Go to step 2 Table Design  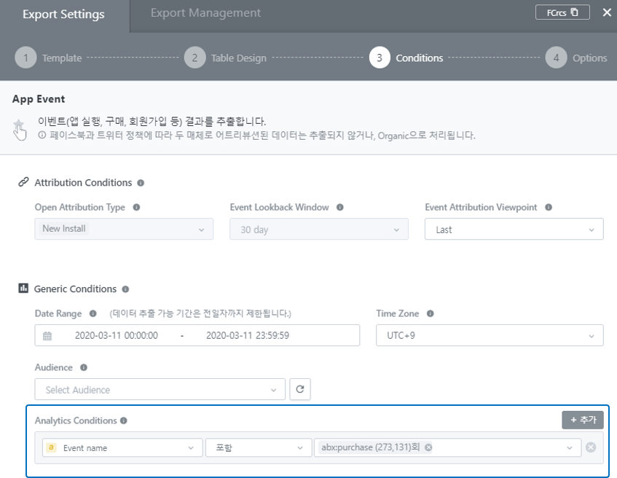[226, 58]
